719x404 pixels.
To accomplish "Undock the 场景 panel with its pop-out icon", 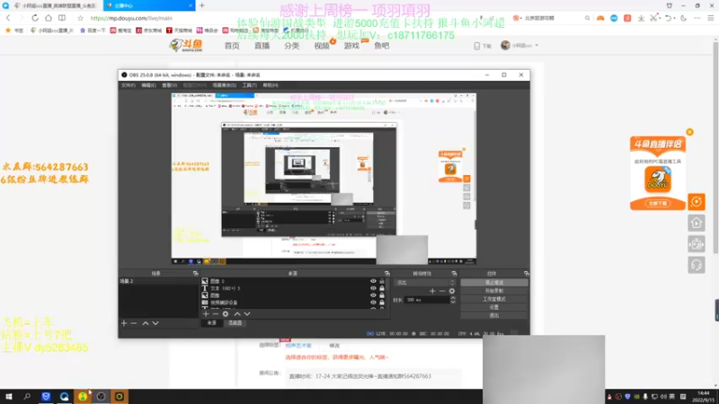I will coord(195,274).
